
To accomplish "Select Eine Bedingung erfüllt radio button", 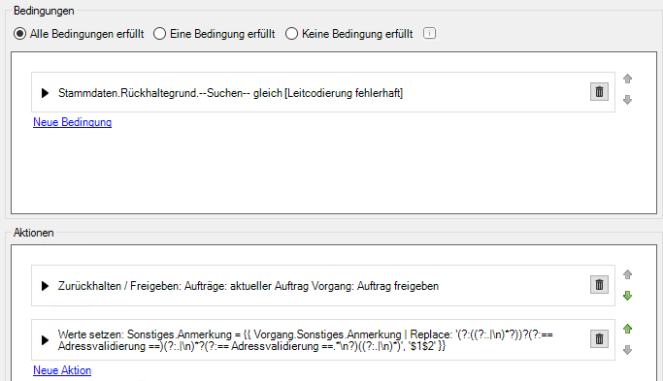I will point(159,34).
